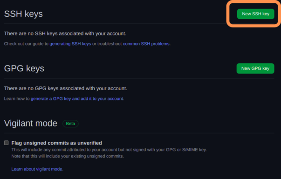Image resolution: width=281 pixels, height=179 pixels.
Task: Open the common SSH problems link
Action: (146, 44)
